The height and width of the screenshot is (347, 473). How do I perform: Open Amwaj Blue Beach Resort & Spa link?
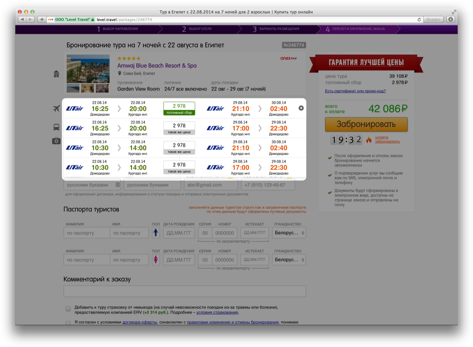coord(157,65)
